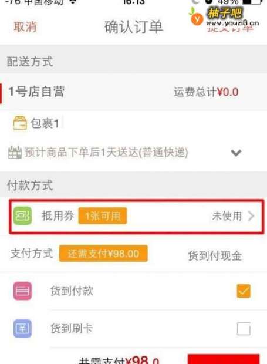Tap the 还需支付¥98.00 orange label
This screenshot has width=267, height=364.
pos(103,254)
